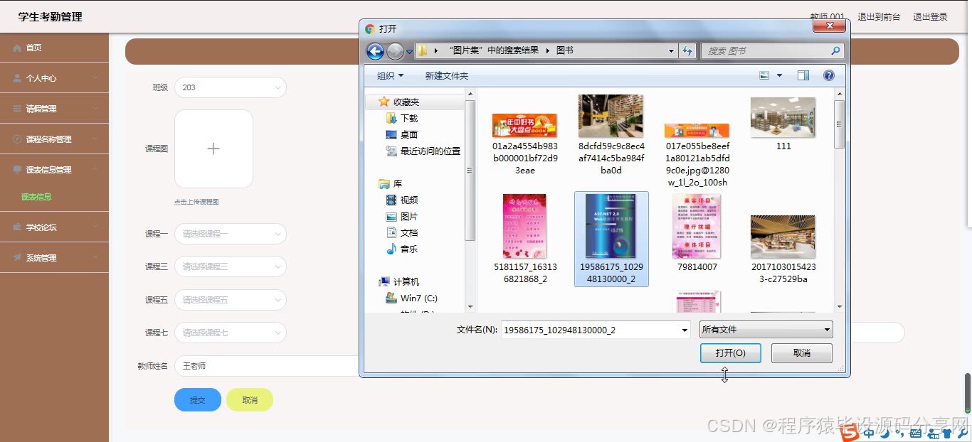Open recent locations dropdown beside forward arrow
The width and height of the screenshot is (972, 442).
(410, 52)
